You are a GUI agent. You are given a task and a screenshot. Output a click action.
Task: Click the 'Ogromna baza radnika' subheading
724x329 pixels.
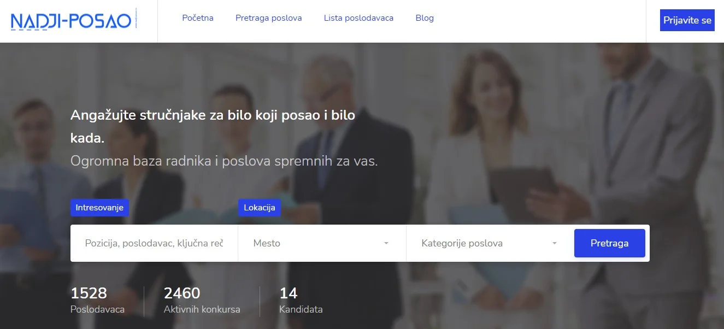click(x=224, y=162)
